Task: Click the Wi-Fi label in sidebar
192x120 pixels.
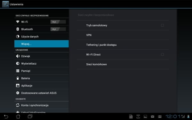Action: pos(25,22)
